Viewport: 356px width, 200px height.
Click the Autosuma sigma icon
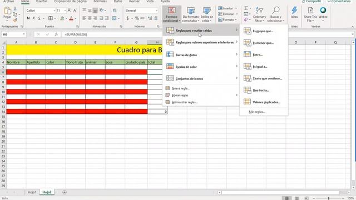tap(246, 8)
